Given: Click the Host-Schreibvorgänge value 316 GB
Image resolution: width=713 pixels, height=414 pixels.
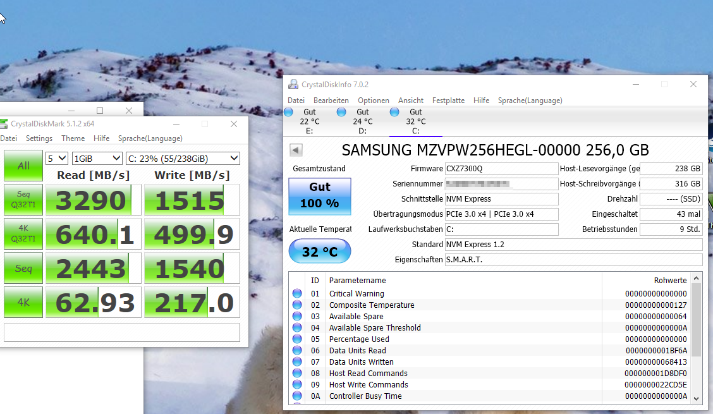Looking at the screenshot, I should pyautogui.click(x=671, y=184).
